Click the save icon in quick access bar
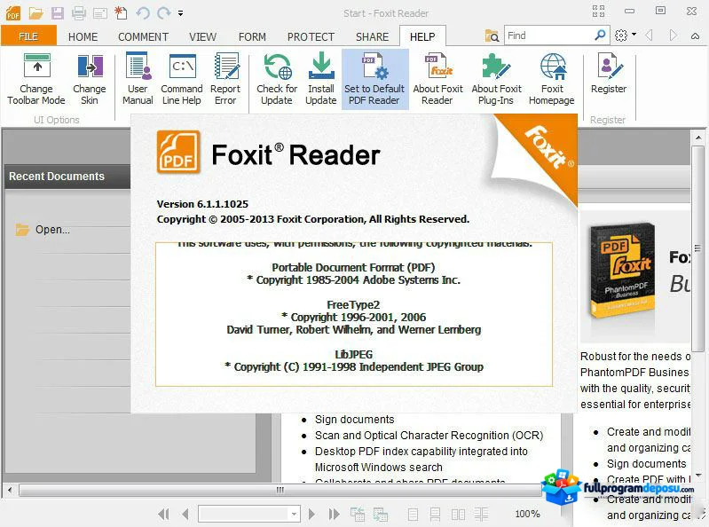Screen dimensions: 709x527 point(58,12)
